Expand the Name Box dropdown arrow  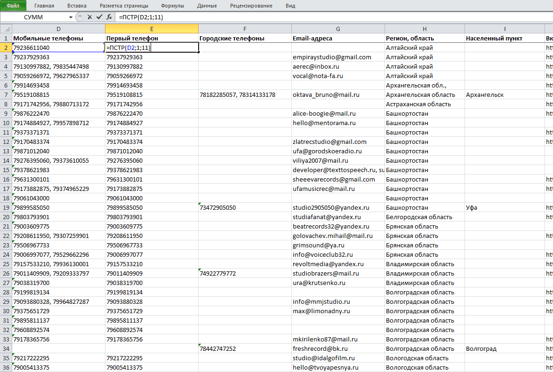[x=71, y=17]
